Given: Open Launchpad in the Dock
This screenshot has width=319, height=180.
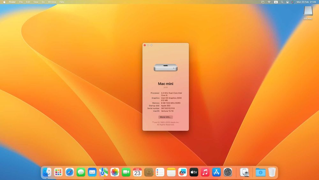Looking at the screenshot, I should click(x=58, y=172).
